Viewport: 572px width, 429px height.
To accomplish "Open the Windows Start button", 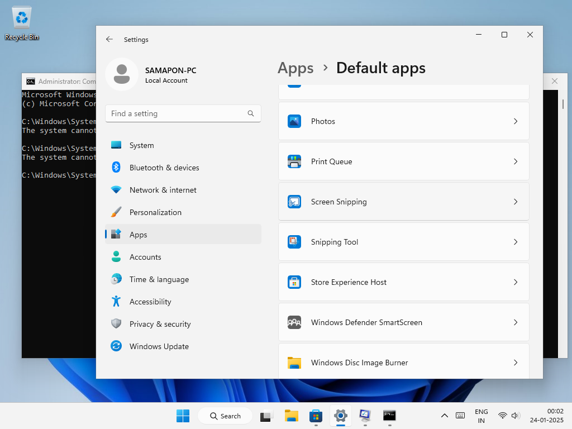I will click(x=183, y=416).
